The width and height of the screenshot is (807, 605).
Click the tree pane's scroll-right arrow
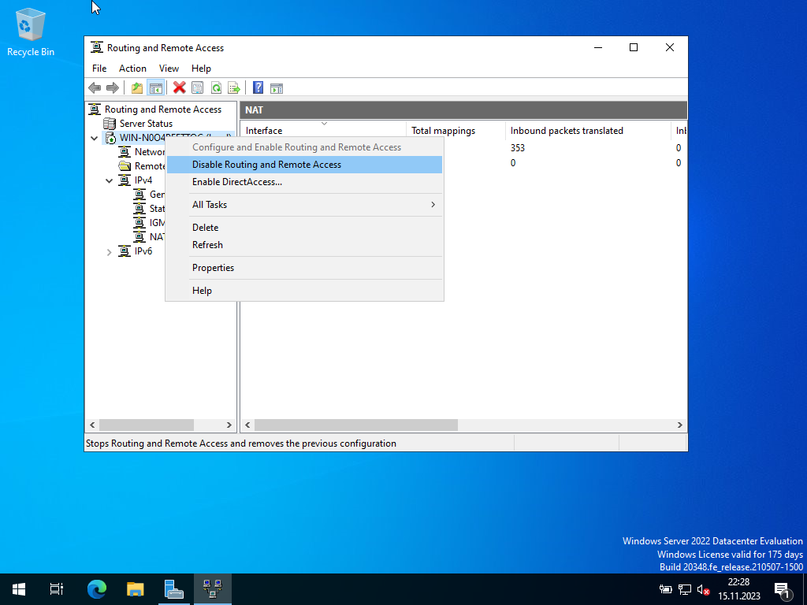(x=229, y=425)
